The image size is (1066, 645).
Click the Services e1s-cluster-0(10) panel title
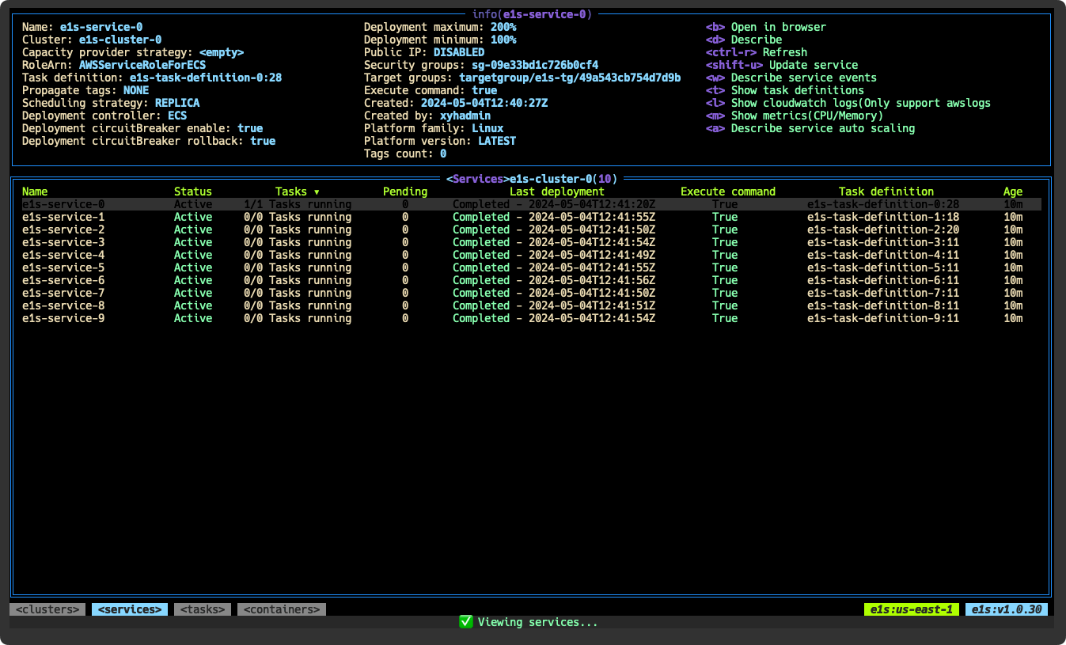click(532, 179)
